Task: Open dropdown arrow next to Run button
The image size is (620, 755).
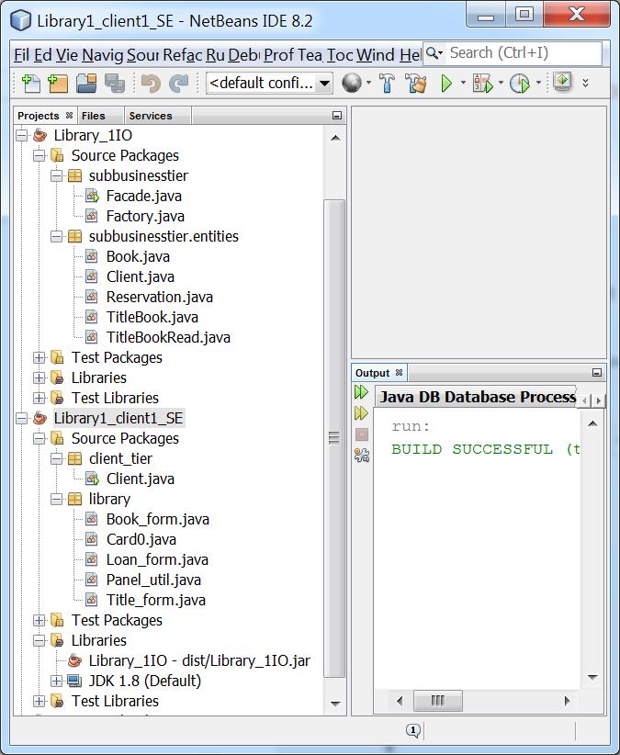Action: pos(463,83)
